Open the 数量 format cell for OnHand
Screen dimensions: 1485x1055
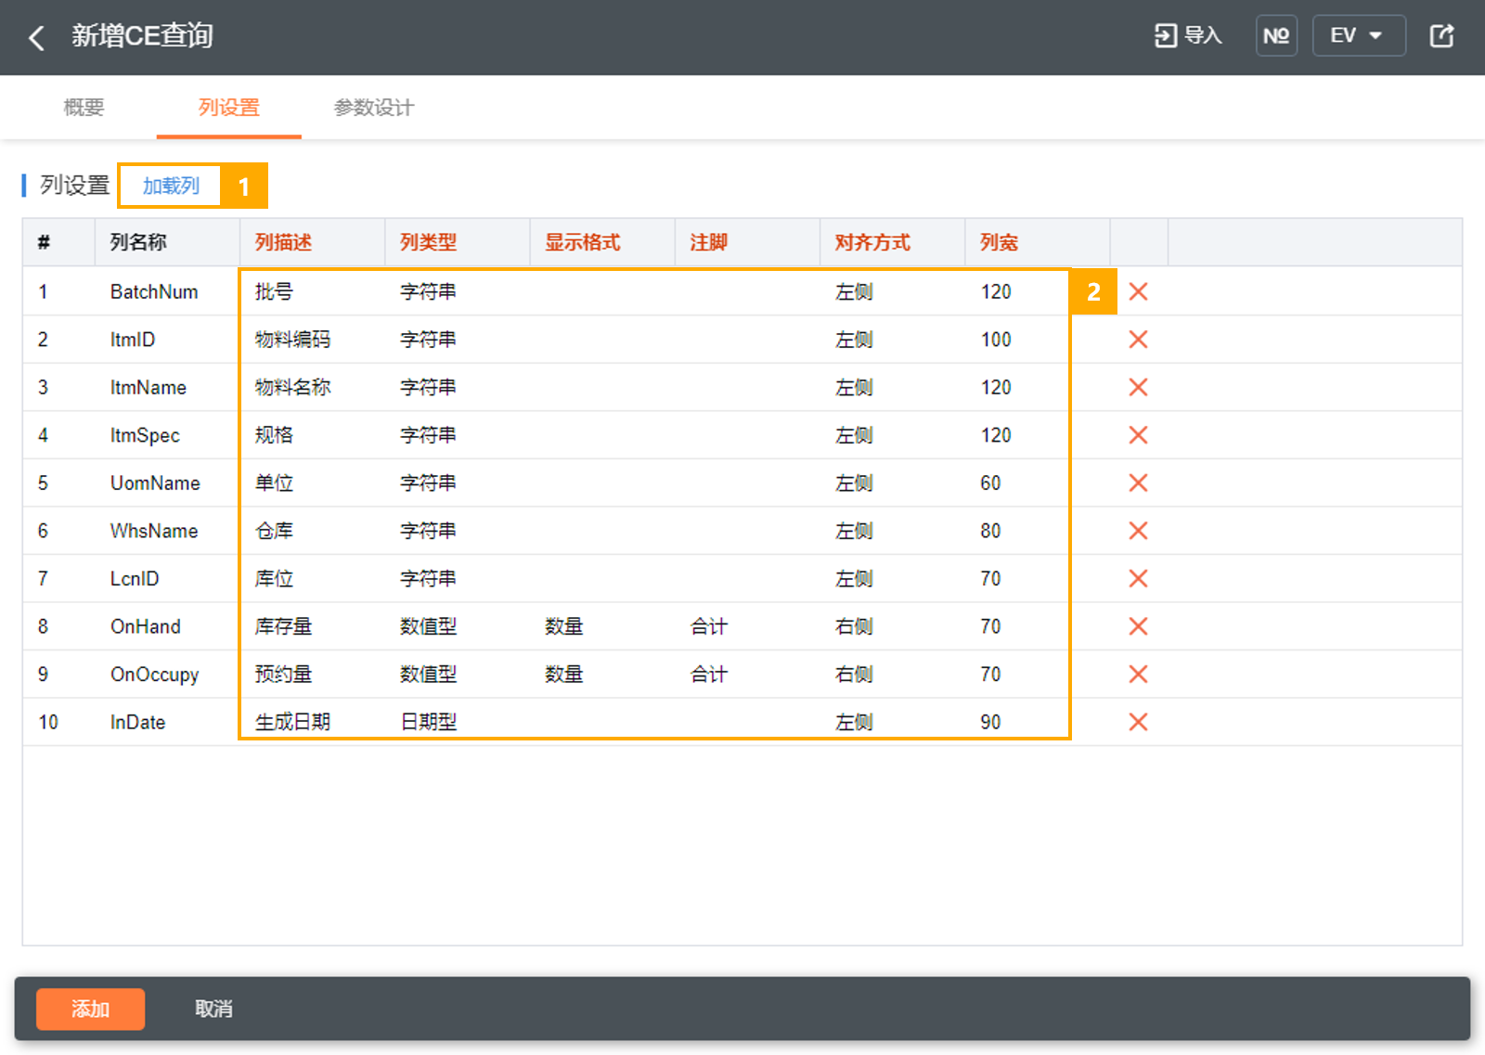(602, 626)
